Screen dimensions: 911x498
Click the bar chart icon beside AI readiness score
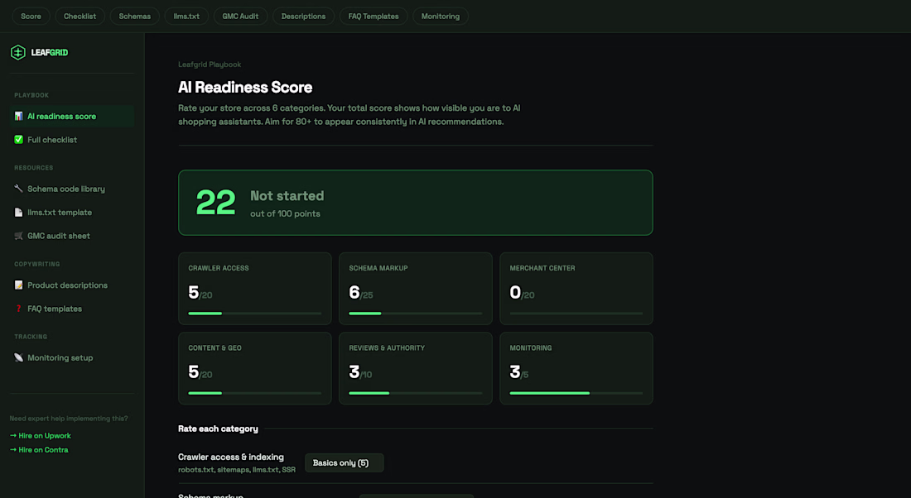point(18,116)
